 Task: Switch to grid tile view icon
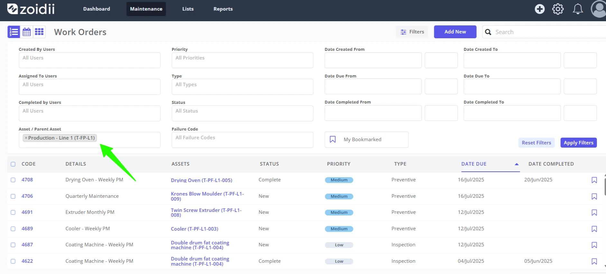click(x=39, y=32)
